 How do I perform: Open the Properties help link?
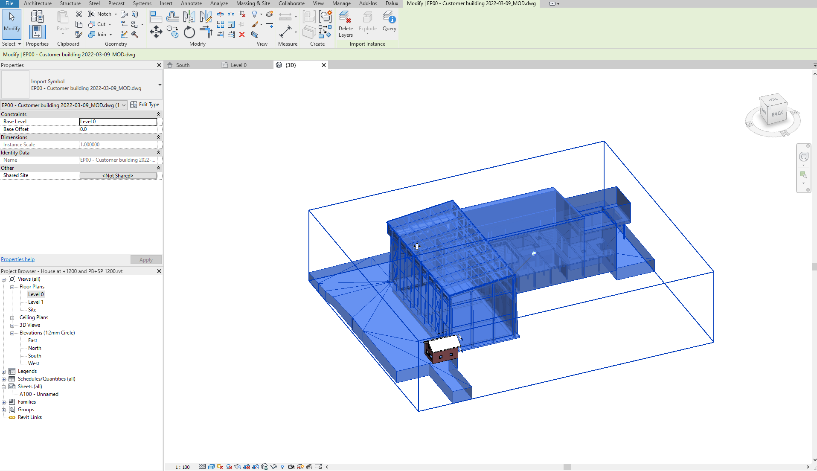click(17, 259)
